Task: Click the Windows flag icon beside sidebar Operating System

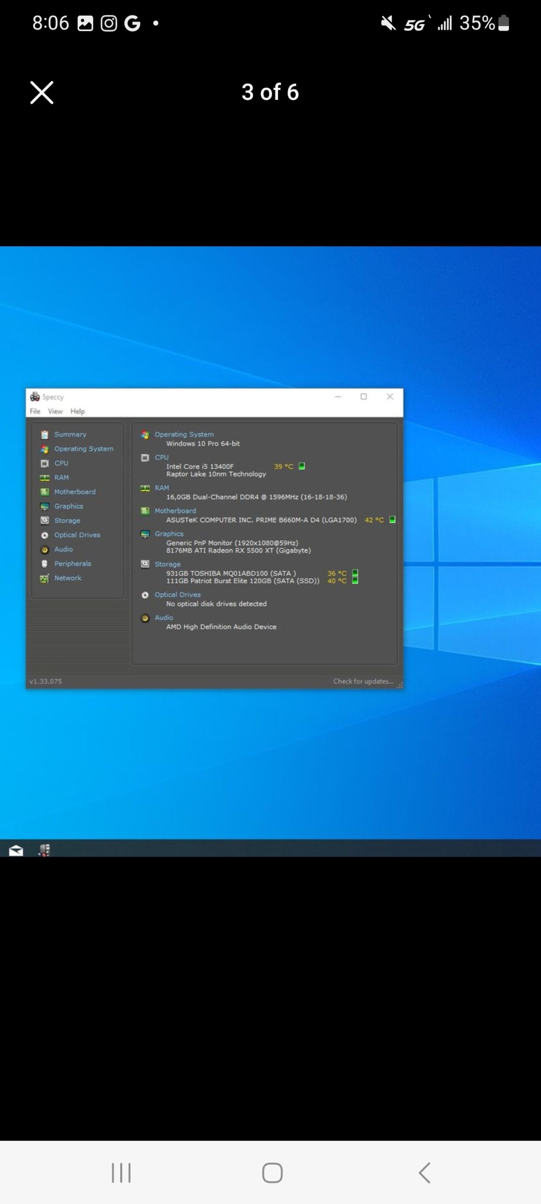Action: pyautogui.click(x=44, y=449)
